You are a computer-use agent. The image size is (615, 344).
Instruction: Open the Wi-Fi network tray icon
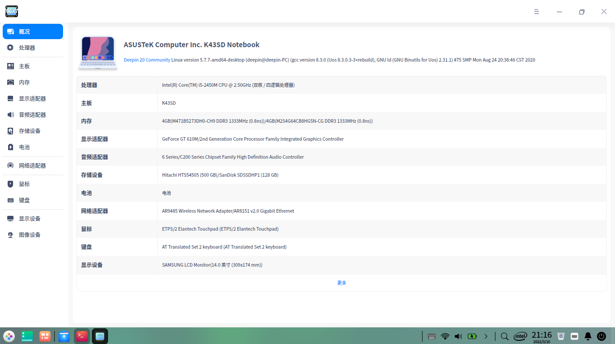coord(445,336)
